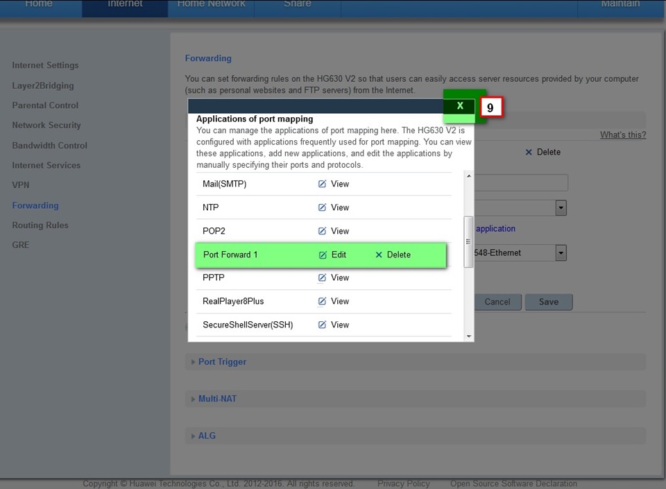Click the dialog's scrollbar down arrow
This screenshot has height=489, width=666.
469,336
